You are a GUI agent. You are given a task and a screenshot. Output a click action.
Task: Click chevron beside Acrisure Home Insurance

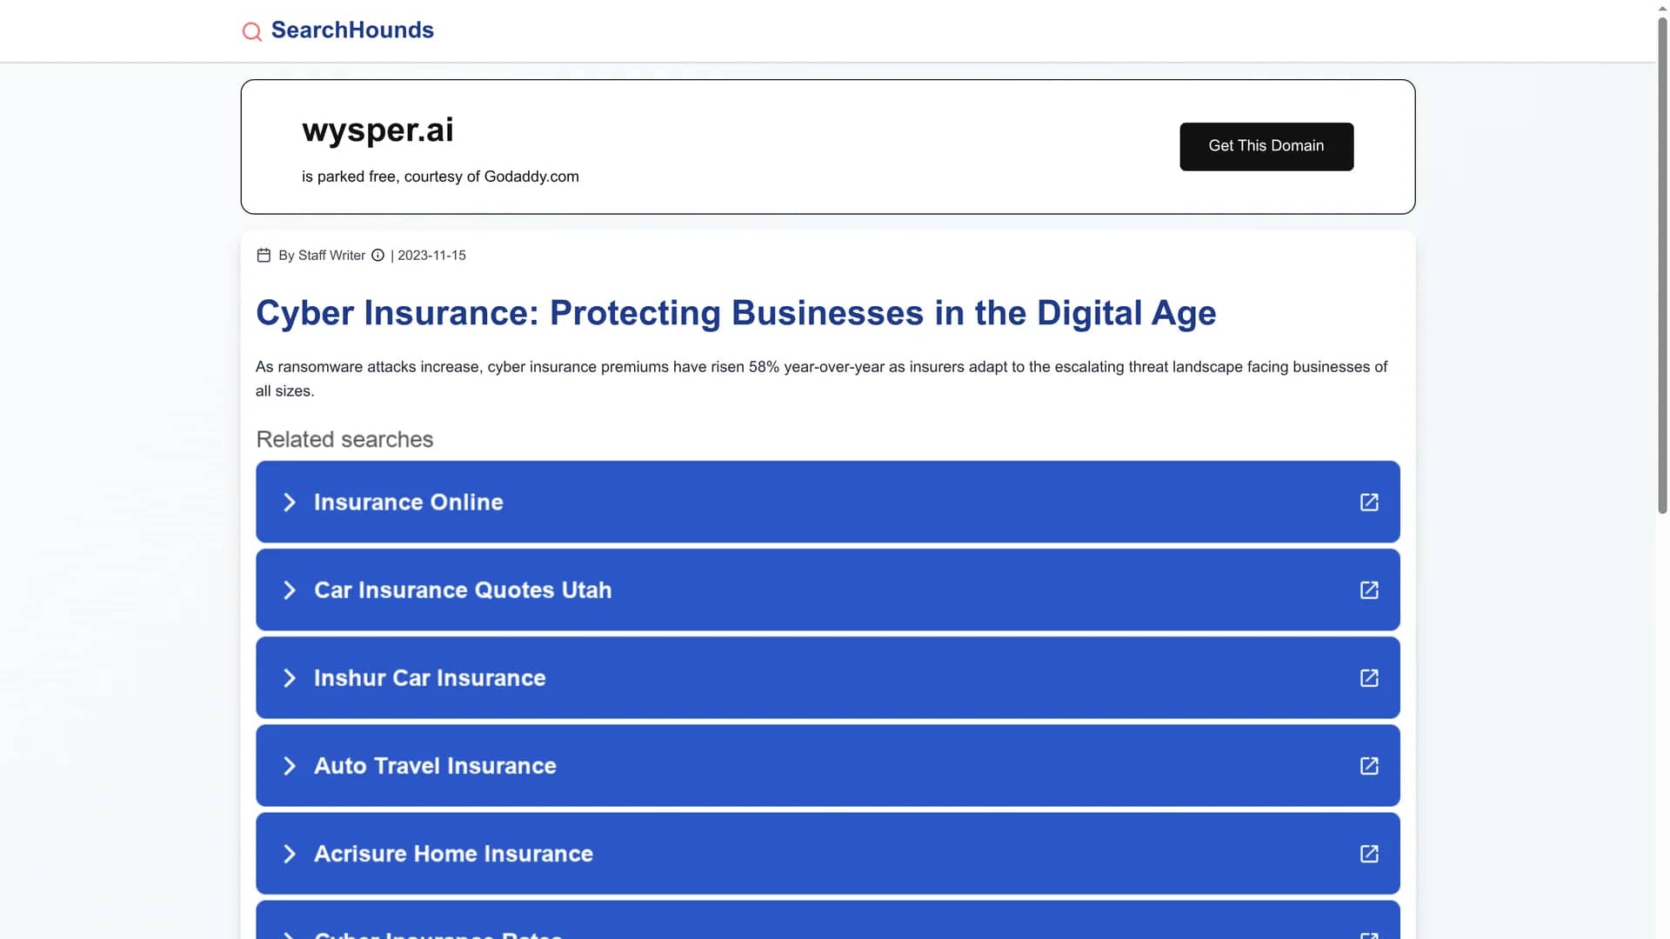tap(290, 853)
